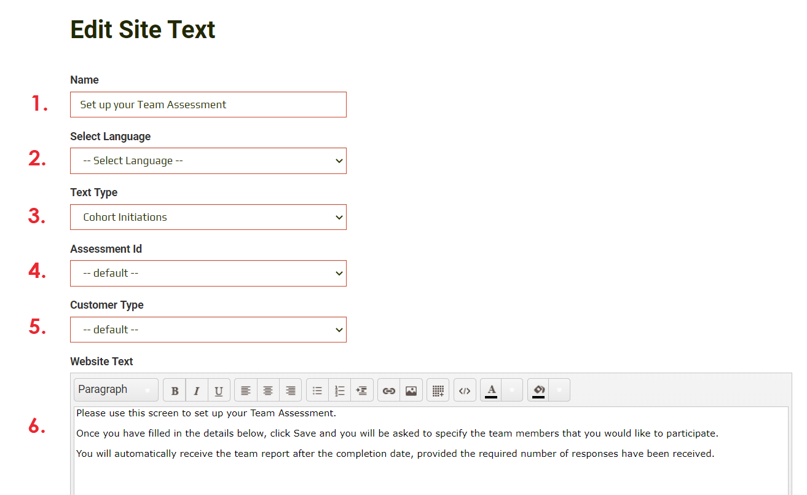This screenshot has height=495, width=807.
Task: Toggle bold formatting in editor toolbar
Action: coord(175,390)
